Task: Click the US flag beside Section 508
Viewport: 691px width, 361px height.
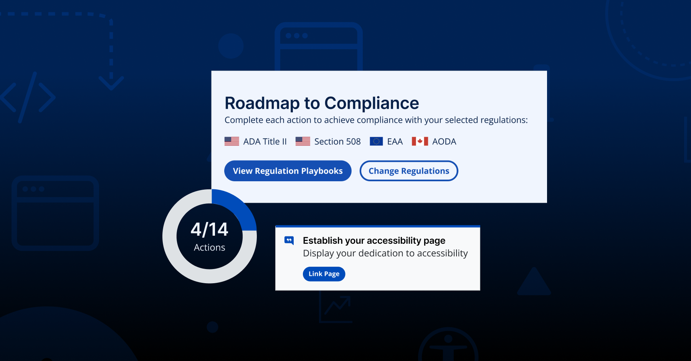Action: 303,141
